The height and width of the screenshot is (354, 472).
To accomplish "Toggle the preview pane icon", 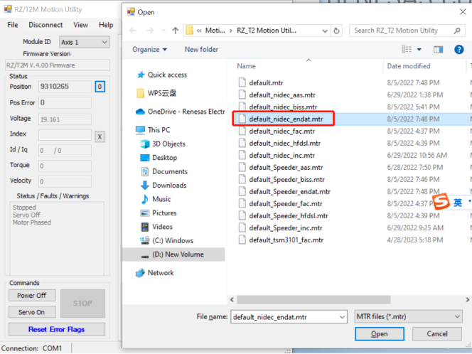I will pyautogui.click(x=439, y=49).
